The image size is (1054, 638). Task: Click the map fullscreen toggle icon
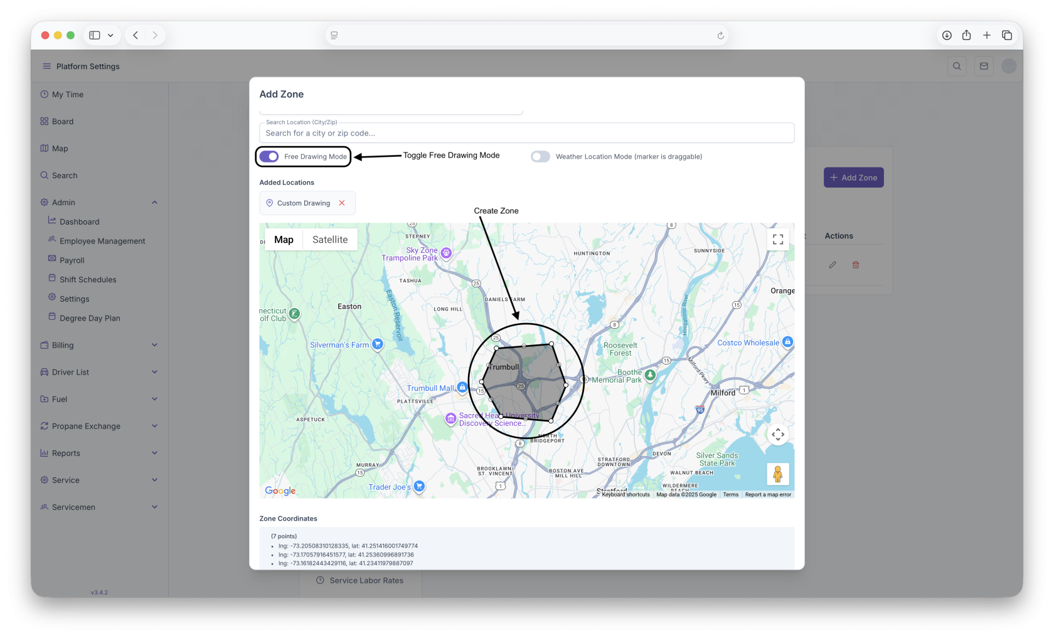pyautogui.click(x=778, y=240)
